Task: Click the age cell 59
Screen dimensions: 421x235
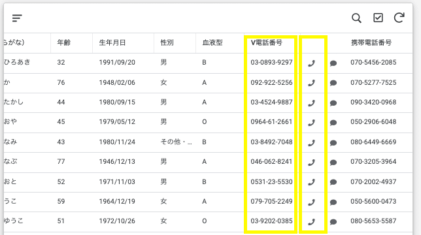Action: point(61,201)
